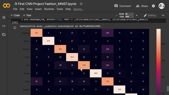Add a new Code cell
The width and height of the screenshot is (169, 95).
coord(15,15)
